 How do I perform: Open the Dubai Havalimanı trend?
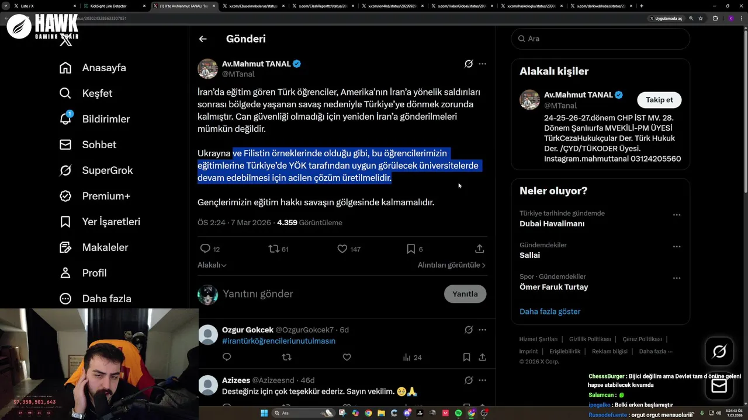pyautogui.click(x=552, y=224)
